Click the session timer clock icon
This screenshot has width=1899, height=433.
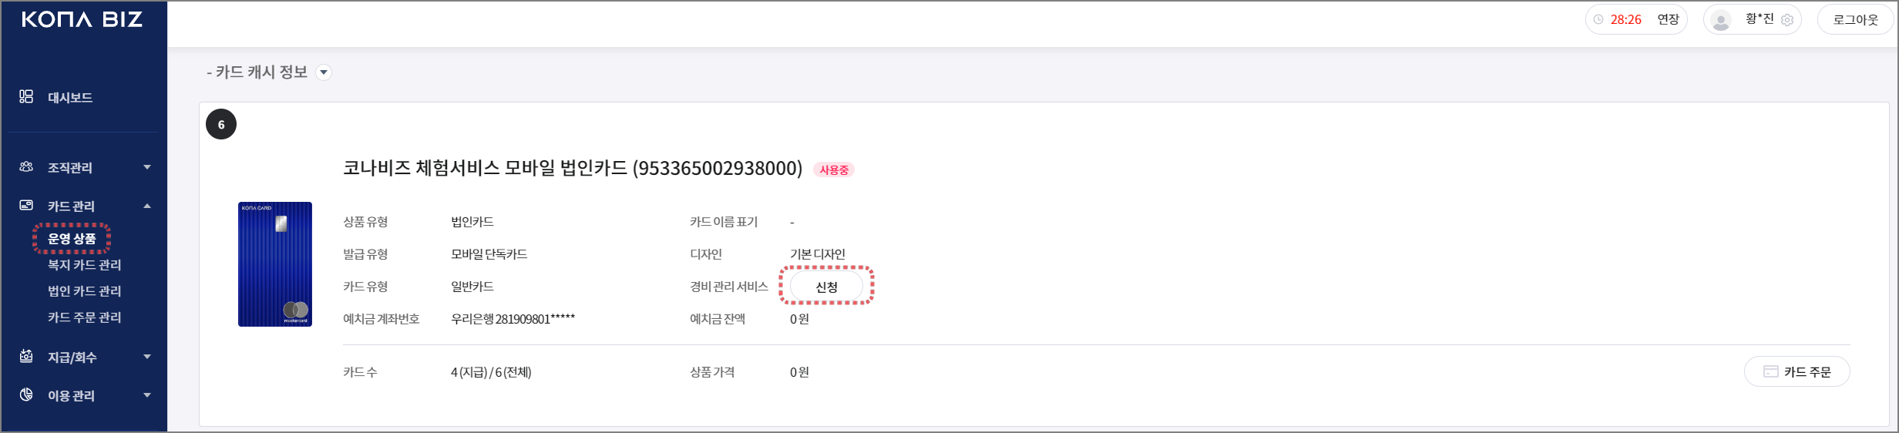click(1598, 20)
